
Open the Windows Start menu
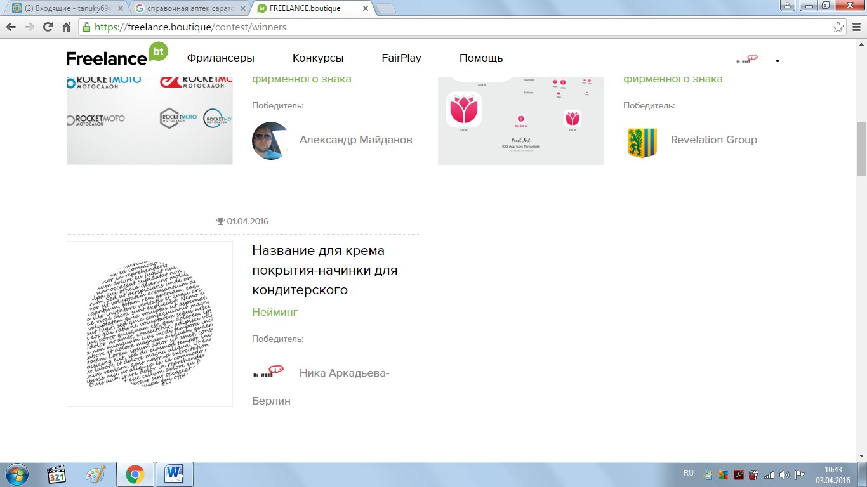point(17,474)
